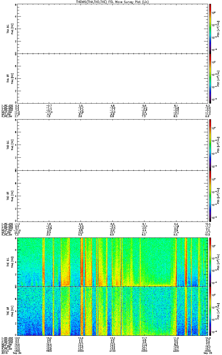Click the X_RE_GSE row label under the THD Bll panel
The width and height of the screenshot is (222, 355).
click(7, 224)
